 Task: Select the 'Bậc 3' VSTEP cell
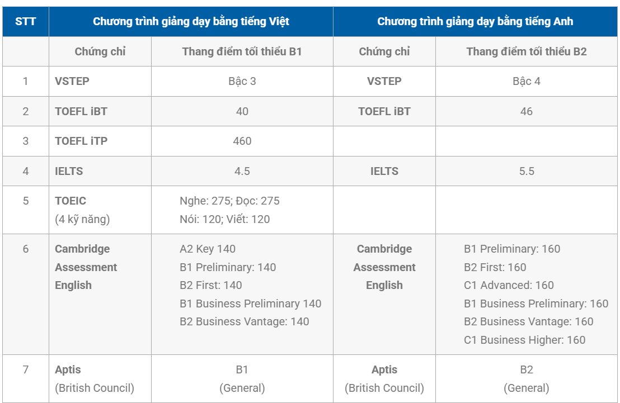click(242, 82)
